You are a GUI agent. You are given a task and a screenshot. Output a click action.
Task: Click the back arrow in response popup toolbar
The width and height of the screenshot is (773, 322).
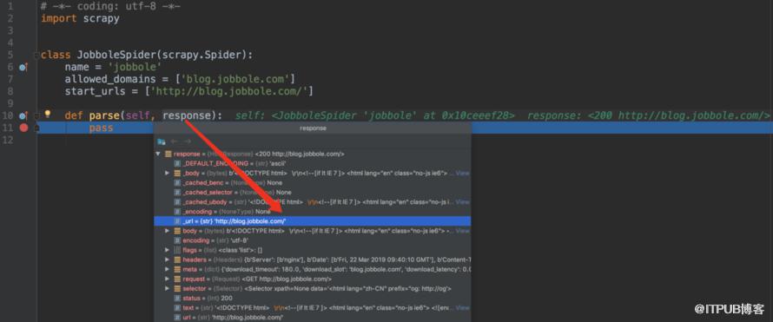point(174,141)
